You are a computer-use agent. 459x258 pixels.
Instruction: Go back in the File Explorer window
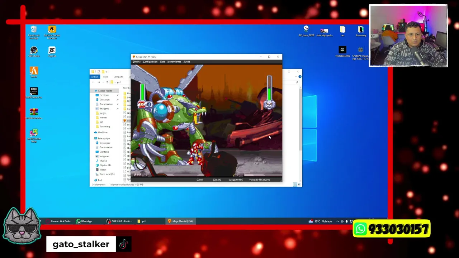93,82
